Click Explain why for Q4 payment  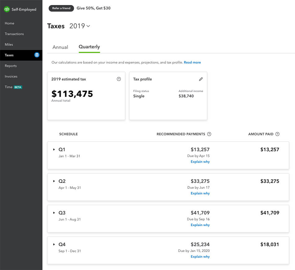tap(200, 257)
